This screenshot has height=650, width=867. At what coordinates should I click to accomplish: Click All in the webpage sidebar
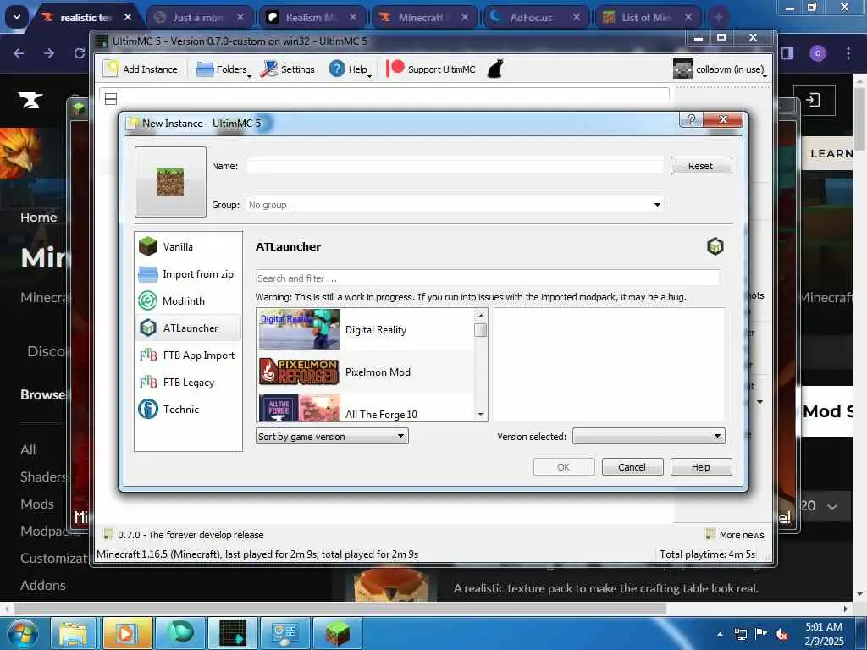click(x=28, y=449)
